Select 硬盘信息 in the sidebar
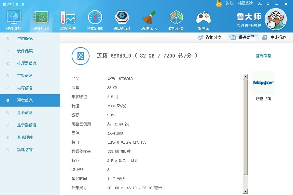Screen dimensions: 293x195 (30, 100)
